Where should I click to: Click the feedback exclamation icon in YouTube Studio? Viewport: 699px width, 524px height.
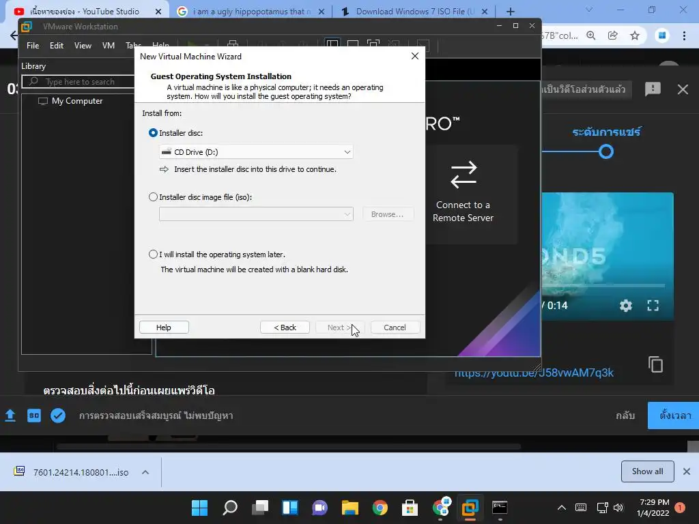pos(653,89)
